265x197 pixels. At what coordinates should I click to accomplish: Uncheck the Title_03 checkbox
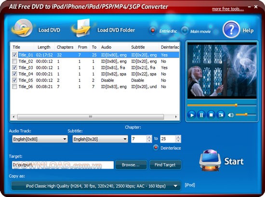15,67
